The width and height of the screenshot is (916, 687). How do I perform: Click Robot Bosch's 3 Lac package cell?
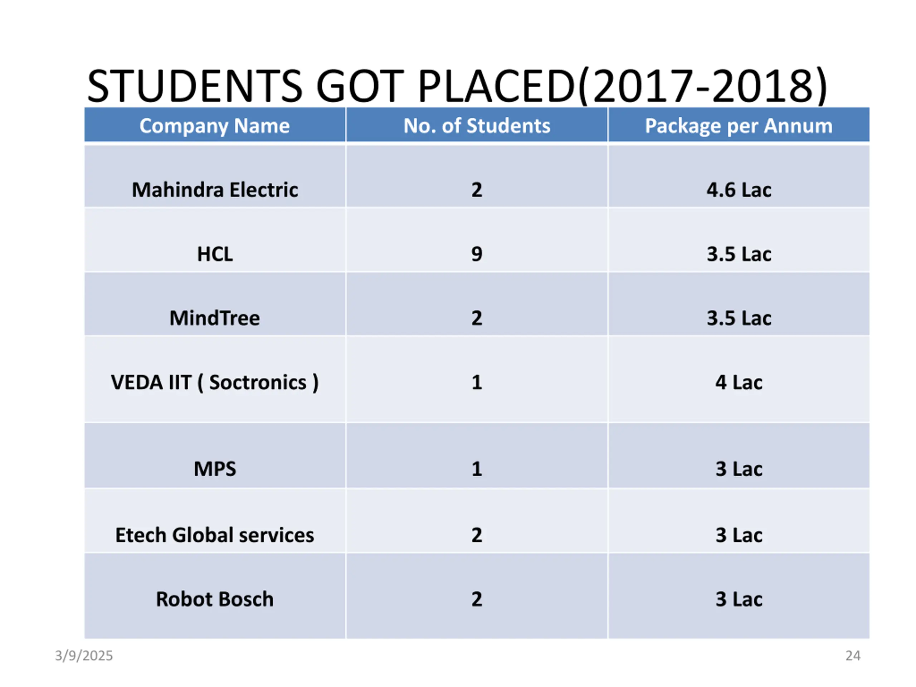point(739,596)
